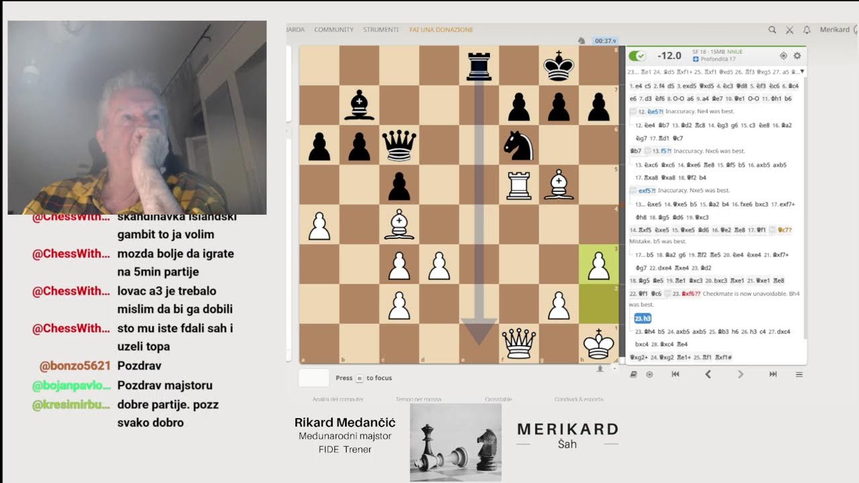
Task: Select highlighted move 23.h3
Action: [x=643, y=319]
